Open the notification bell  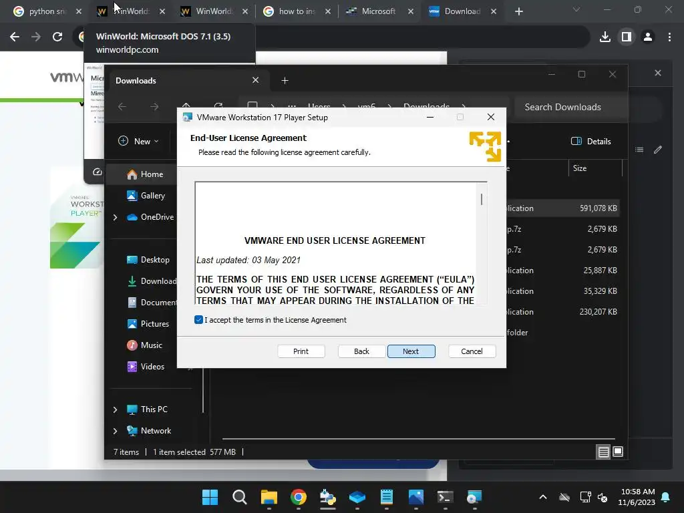[x=666, y=497]
